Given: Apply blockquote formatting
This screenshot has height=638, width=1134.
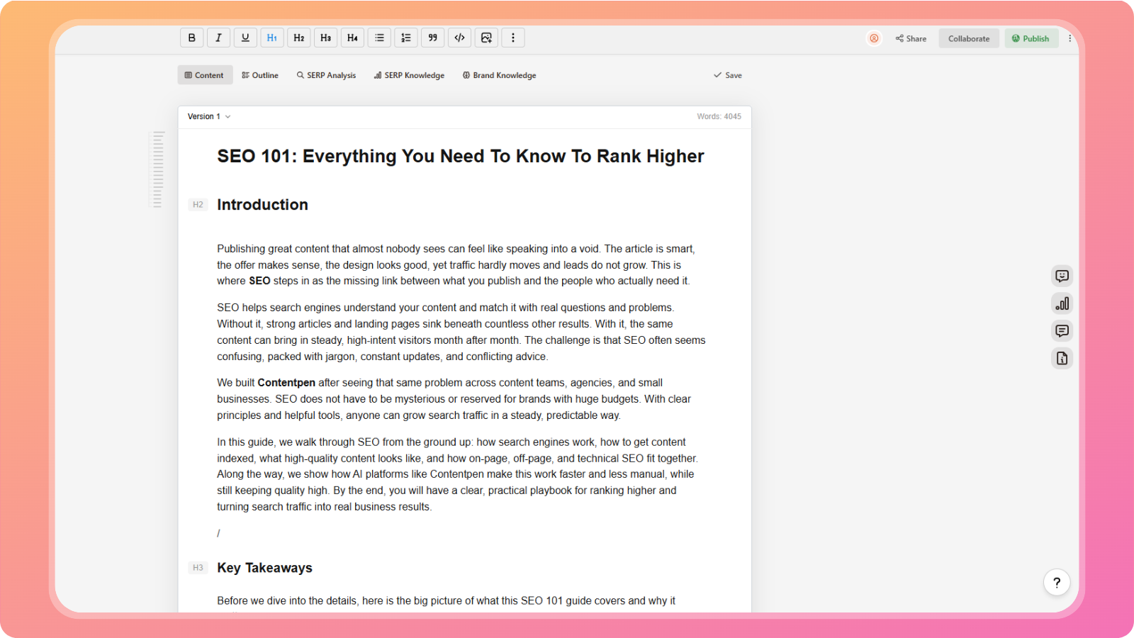Looking at the screenshot, I should pos(432,38).
